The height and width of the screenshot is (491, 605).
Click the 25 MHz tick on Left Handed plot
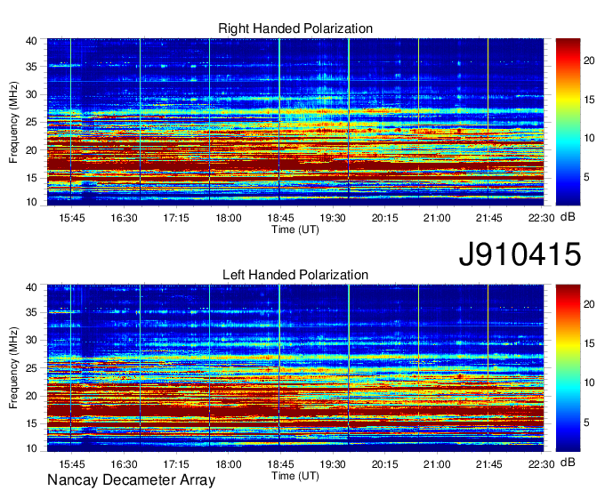tap(31, 368)
